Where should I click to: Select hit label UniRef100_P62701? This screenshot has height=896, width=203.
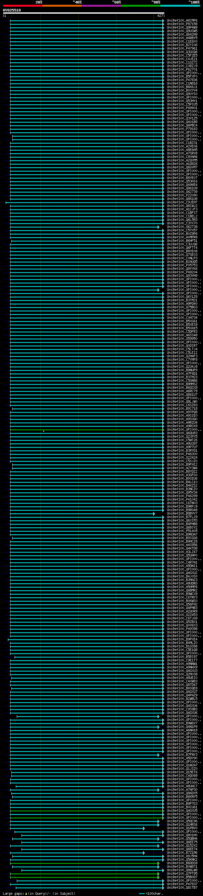[x=182, y=69]
